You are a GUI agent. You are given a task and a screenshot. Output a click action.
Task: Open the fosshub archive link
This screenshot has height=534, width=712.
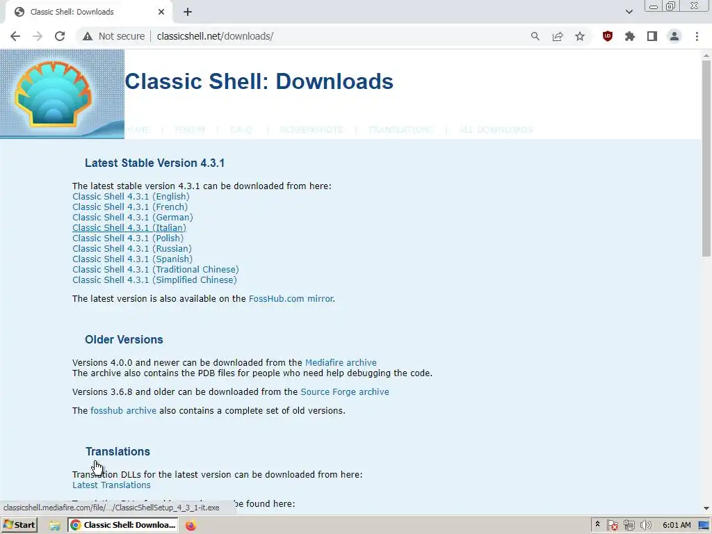124,410
